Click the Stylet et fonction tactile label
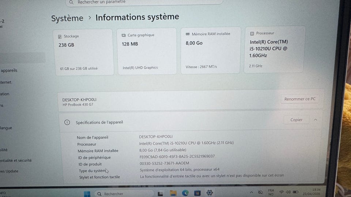Viewport: 351px width, 197px height. (99, 177)
